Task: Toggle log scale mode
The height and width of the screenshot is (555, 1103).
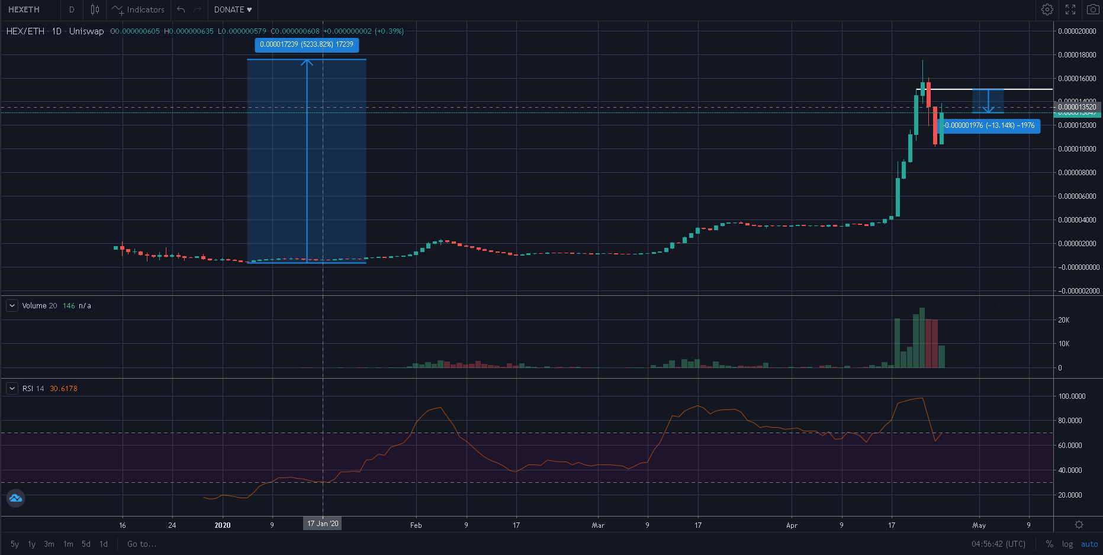Action: click(1067, 544)
